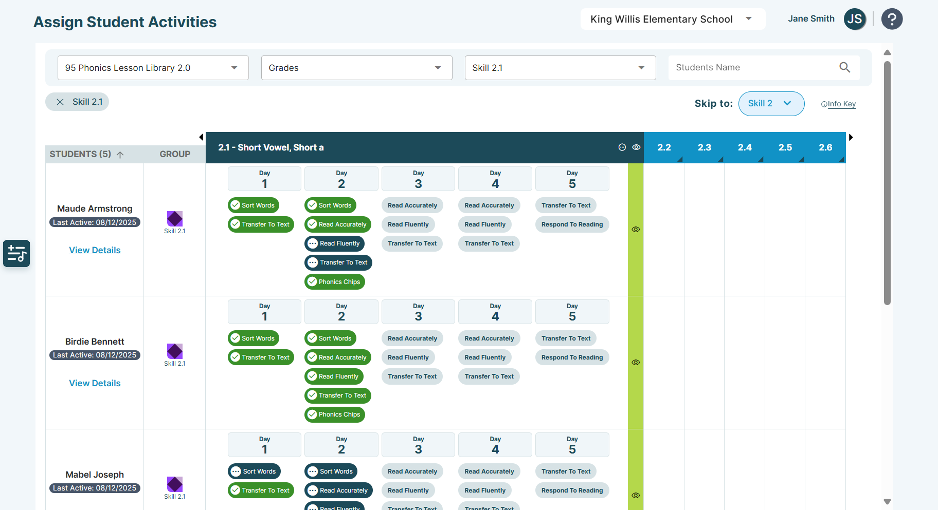This screenshot has height=510, width=938.
Task: Remove the Skill 2.1 filter chip
Action: [x=60, y=102]
